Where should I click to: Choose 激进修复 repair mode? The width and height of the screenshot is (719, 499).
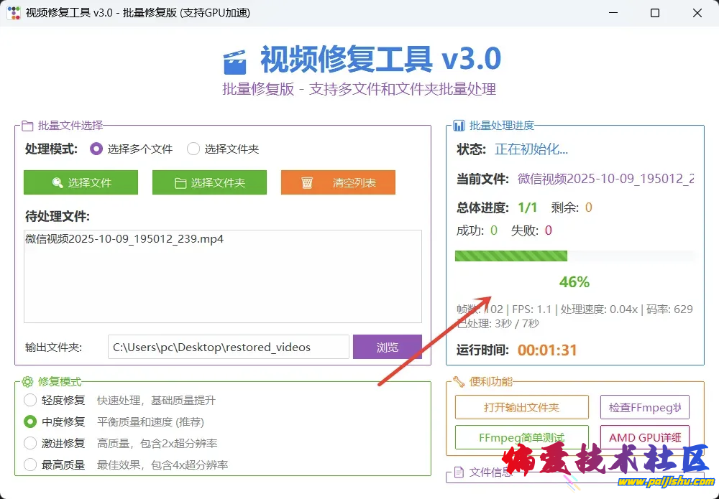point(30,443)
